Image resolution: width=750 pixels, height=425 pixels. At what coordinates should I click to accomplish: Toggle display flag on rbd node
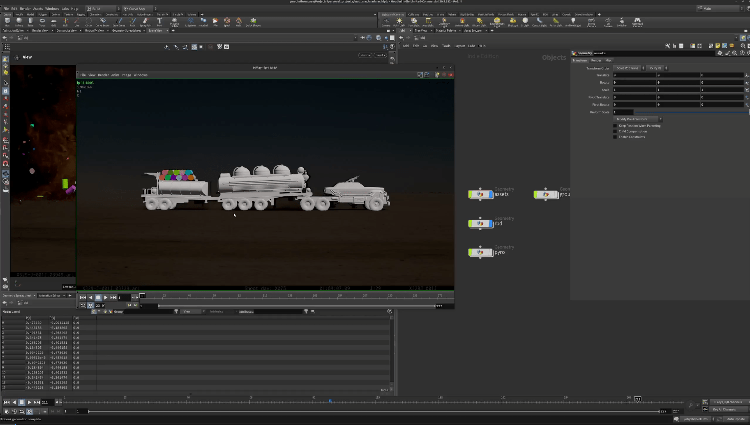pyautogui.click(x=491, y=224)
